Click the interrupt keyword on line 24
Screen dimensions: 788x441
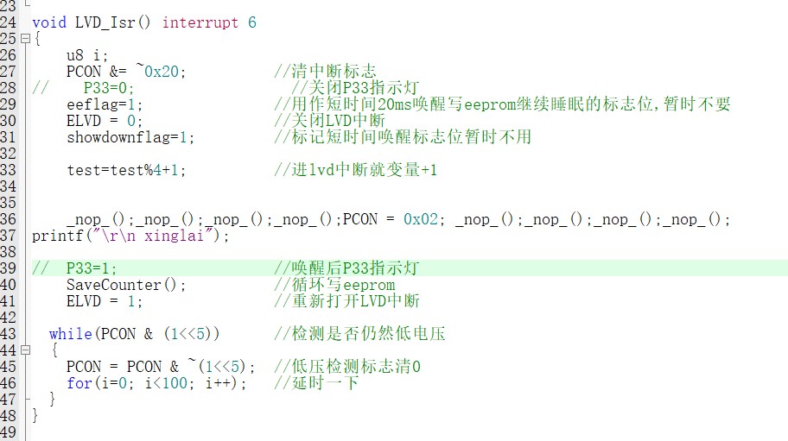(200, 22)
